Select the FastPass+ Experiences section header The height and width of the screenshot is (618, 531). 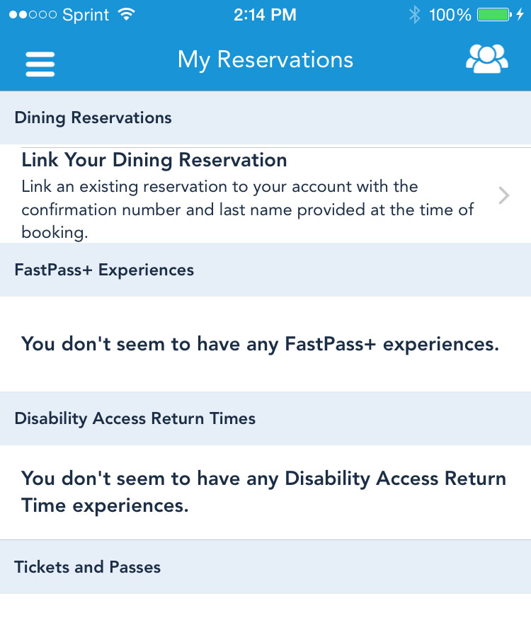(x=104, y=270)
